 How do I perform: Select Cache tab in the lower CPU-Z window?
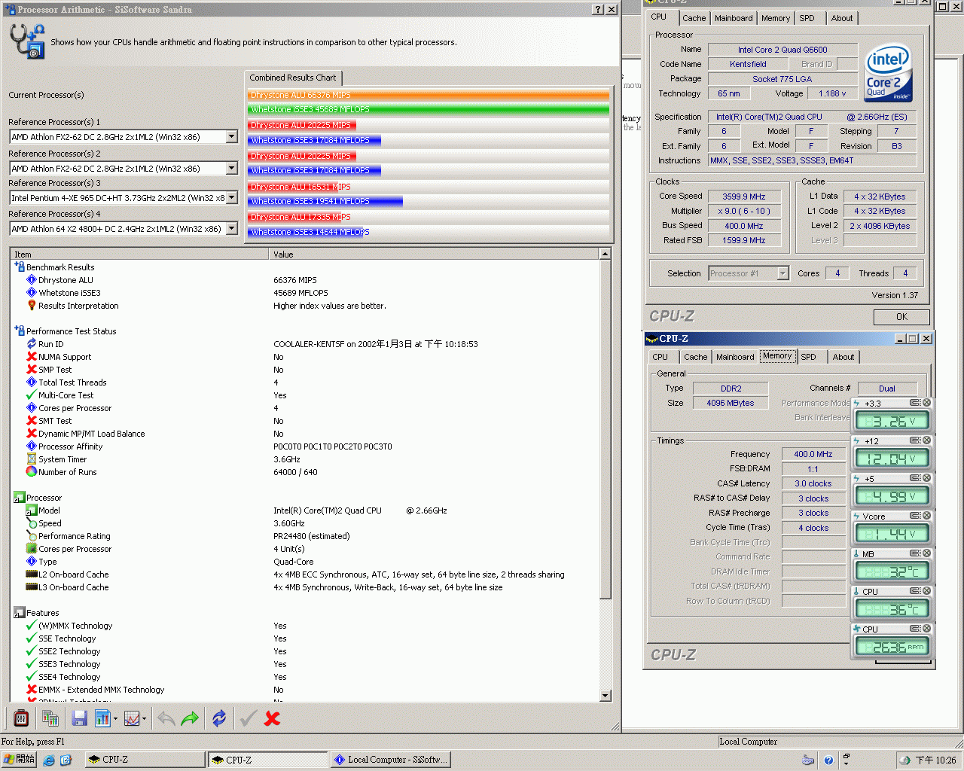pos(696,357)
